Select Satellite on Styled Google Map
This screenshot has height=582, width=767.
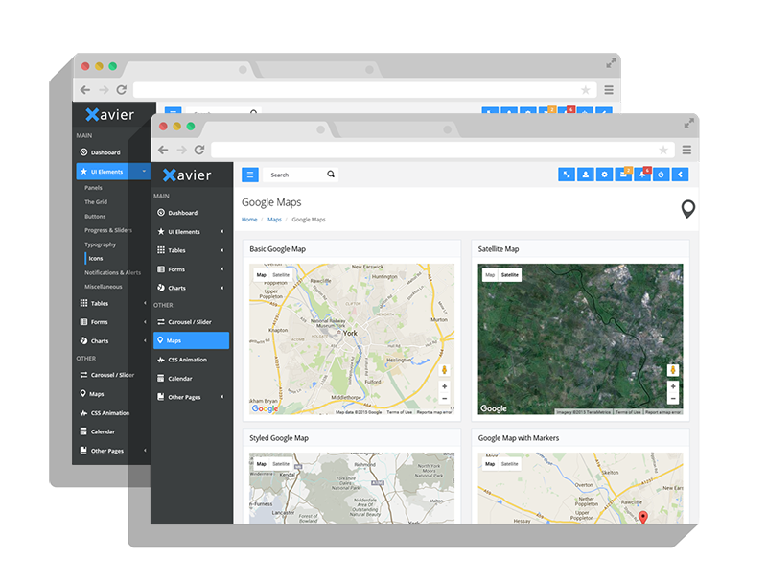281,464
